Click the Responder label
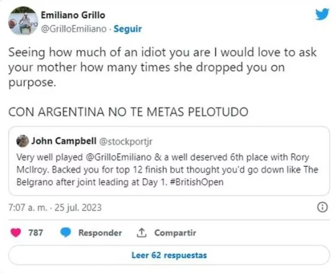Screen dimensions: 336x273 pos(100,233)
